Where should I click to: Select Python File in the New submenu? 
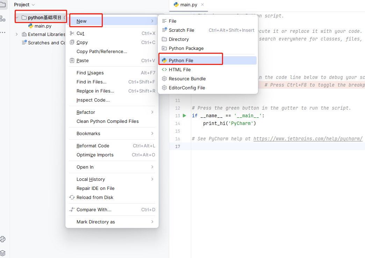click(208, 60)
